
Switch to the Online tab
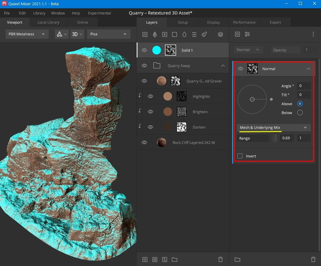83,22
